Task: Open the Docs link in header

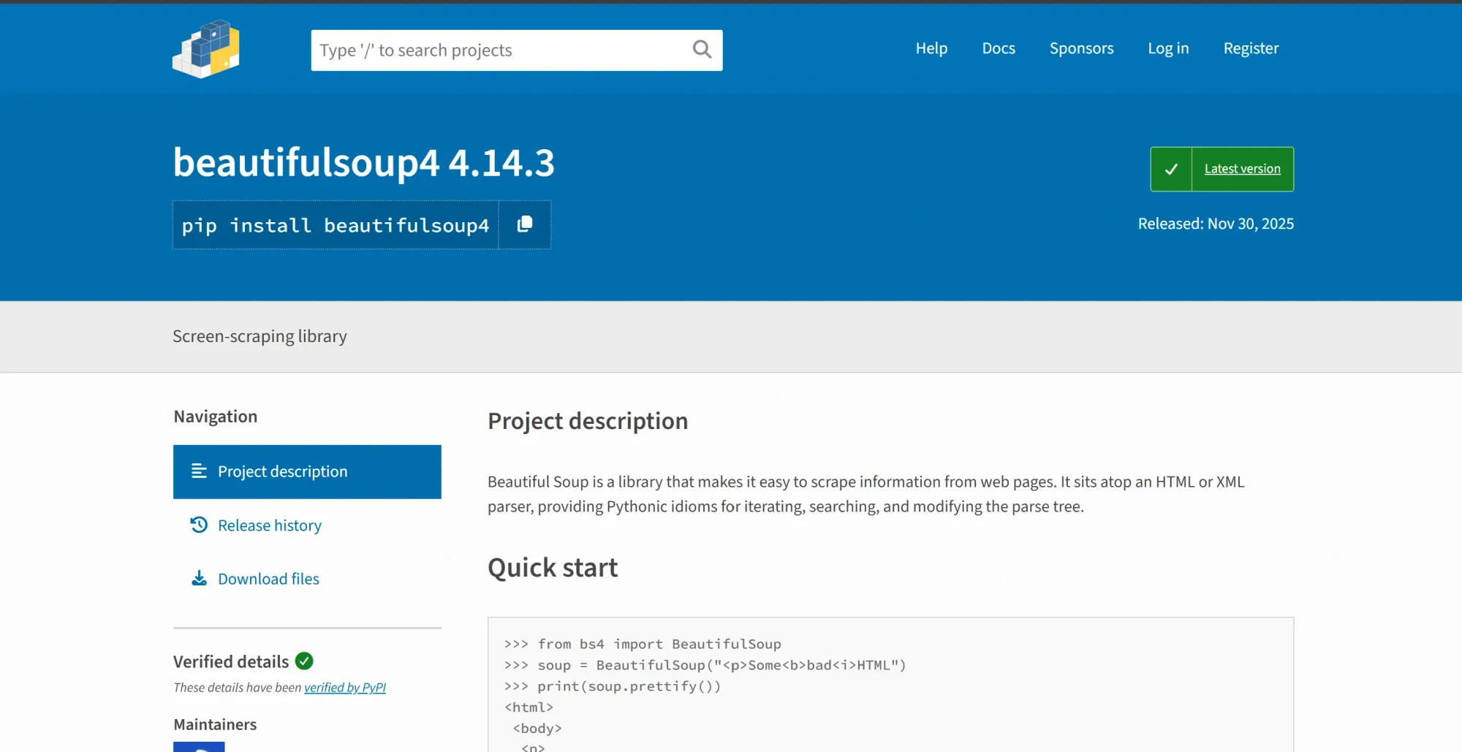Action: [999, 48]
